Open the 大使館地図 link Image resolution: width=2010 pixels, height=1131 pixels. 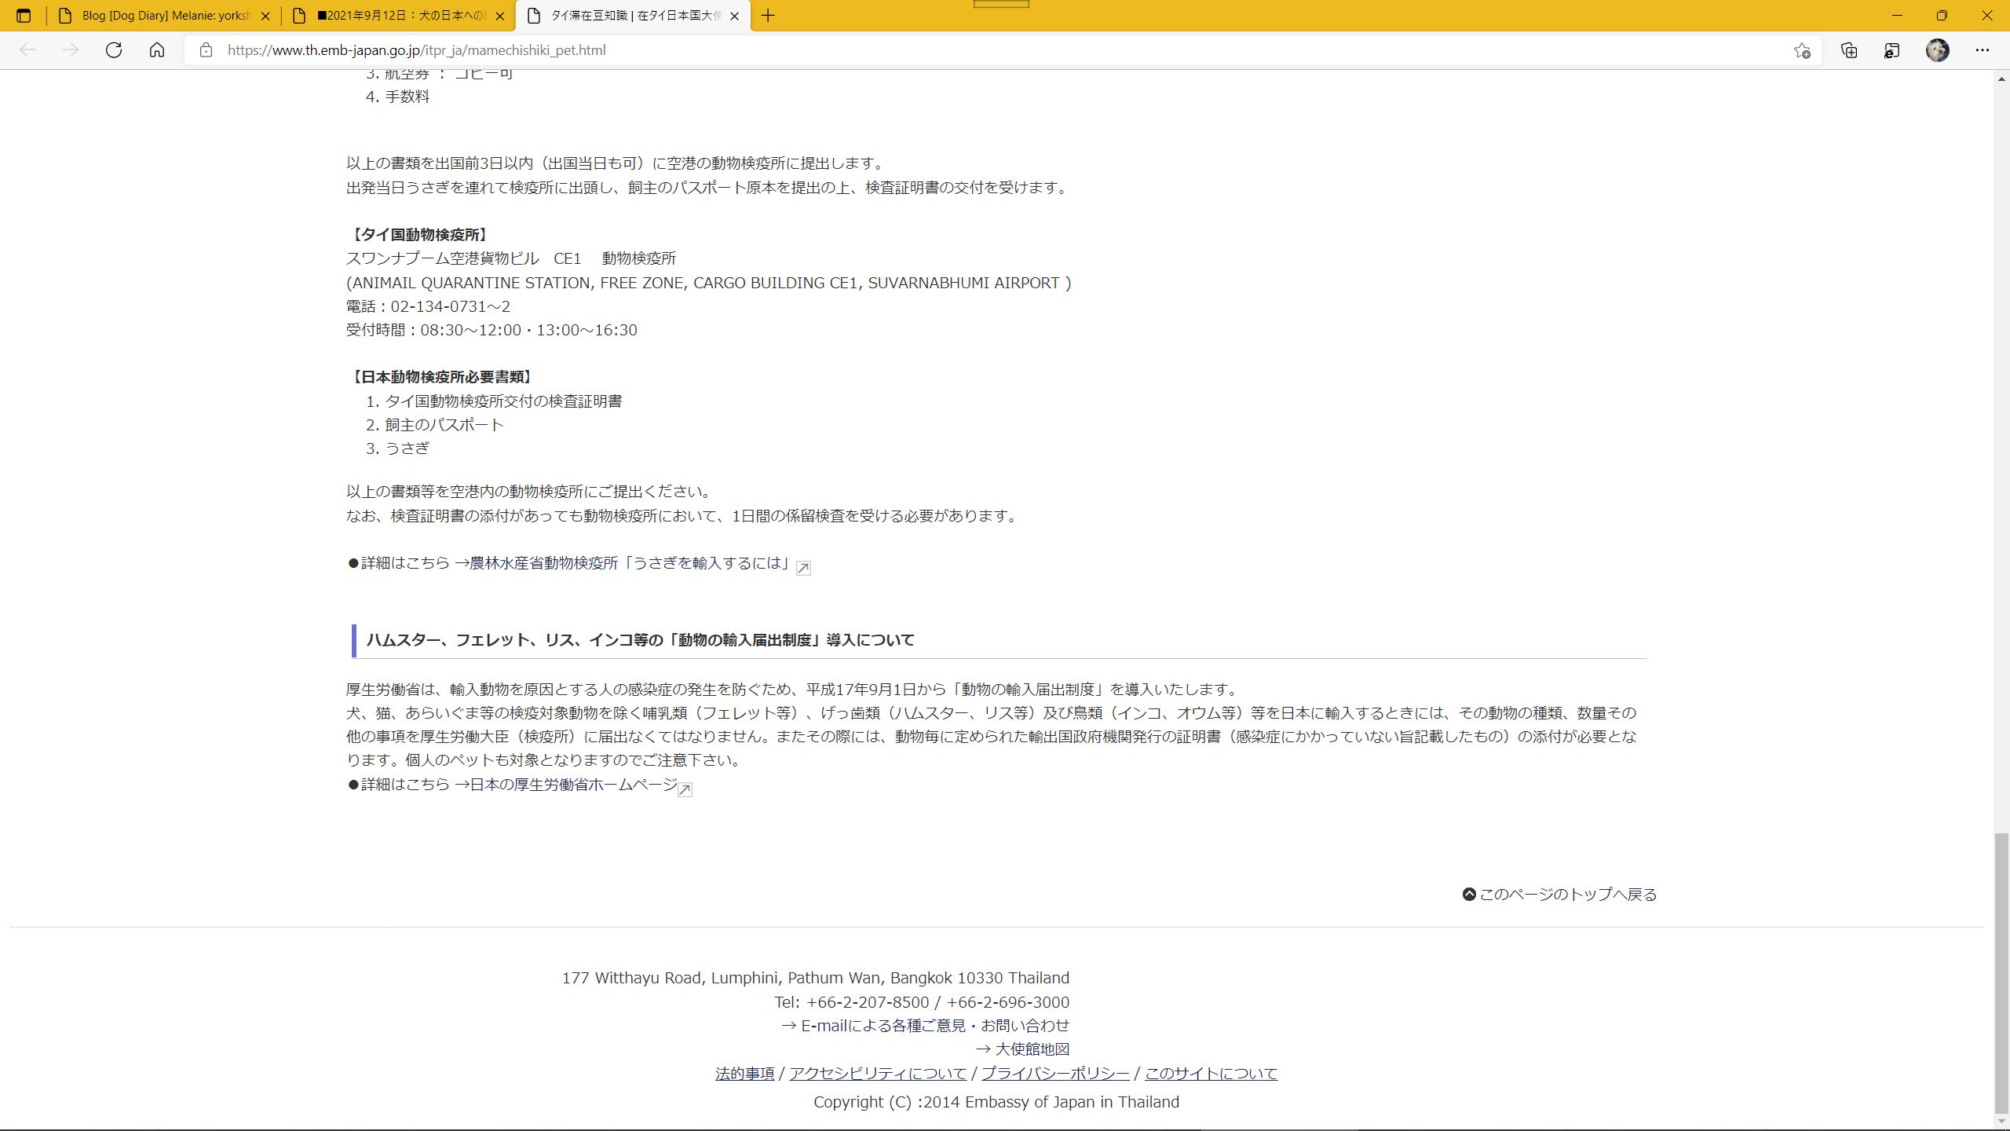(1032, 1049)
